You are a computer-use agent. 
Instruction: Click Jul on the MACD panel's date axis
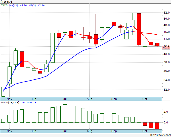point(65,131)
